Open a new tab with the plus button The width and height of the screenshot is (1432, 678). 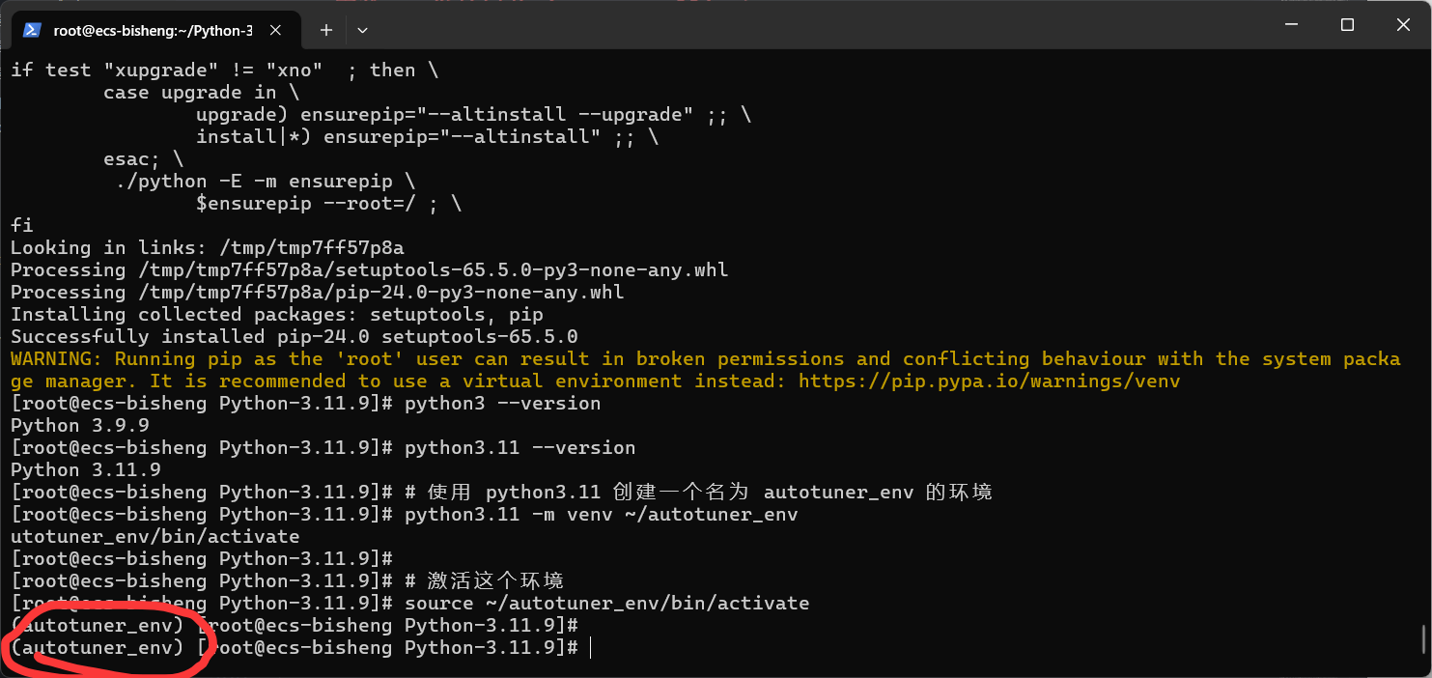click(326, 30)
